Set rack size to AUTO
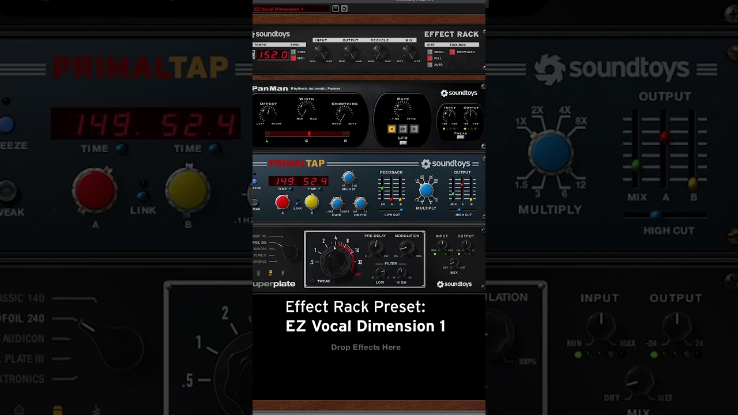This screenshot has width=738, height=415. point(430,65)
